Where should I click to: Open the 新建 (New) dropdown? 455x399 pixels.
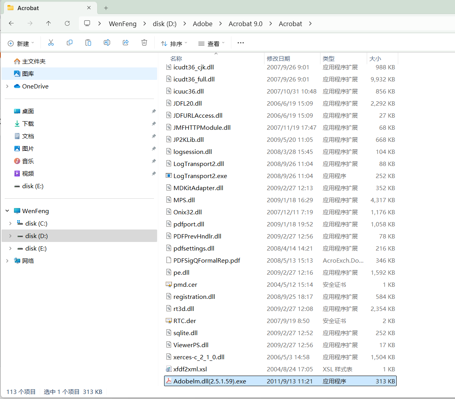tap(21, 44)
